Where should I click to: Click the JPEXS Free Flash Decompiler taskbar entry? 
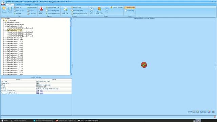pyautogui.click(x=89, y=121)
